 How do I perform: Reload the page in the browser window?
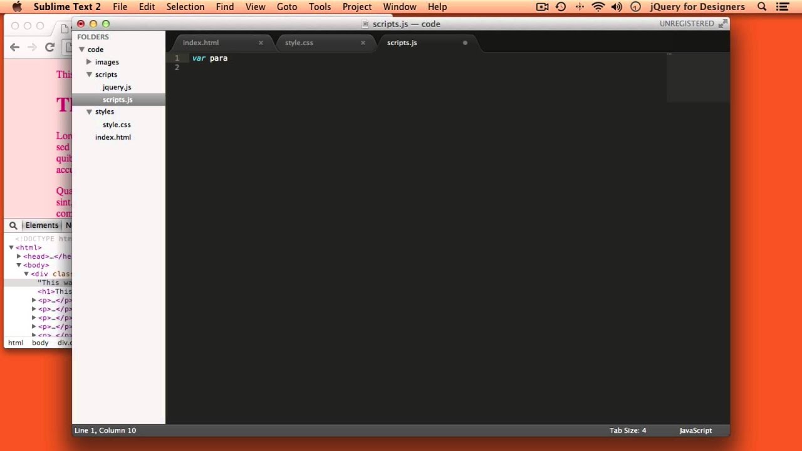coord(50,47)
